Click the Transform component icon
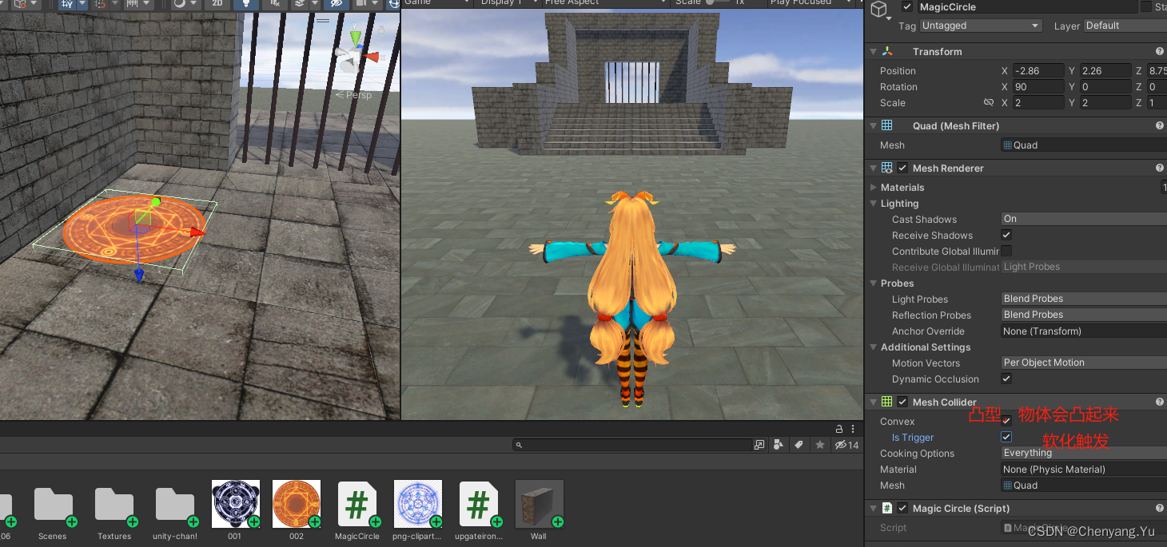Screen dimensions: 1167x547 [887, 52]
